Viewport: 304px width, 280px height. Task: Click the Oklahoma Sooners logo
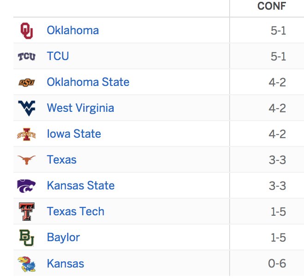tap(27, 30)
